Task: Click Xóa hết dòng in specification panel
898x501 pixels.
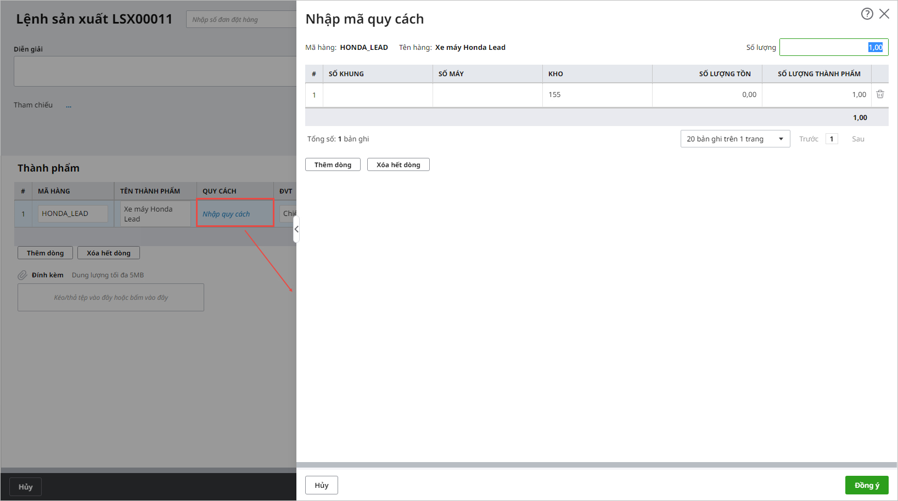Action: point(398,164)
